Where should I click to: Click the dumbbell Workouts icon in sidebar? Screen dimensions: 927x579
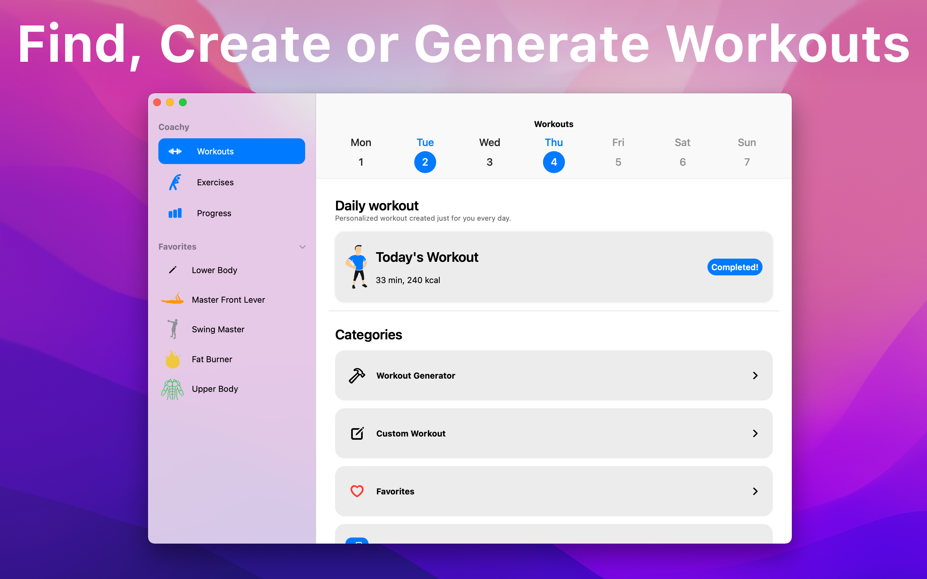coord(175,151)
